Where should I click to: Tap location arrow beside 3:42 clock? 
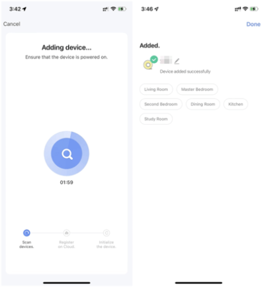pos(24,9)
